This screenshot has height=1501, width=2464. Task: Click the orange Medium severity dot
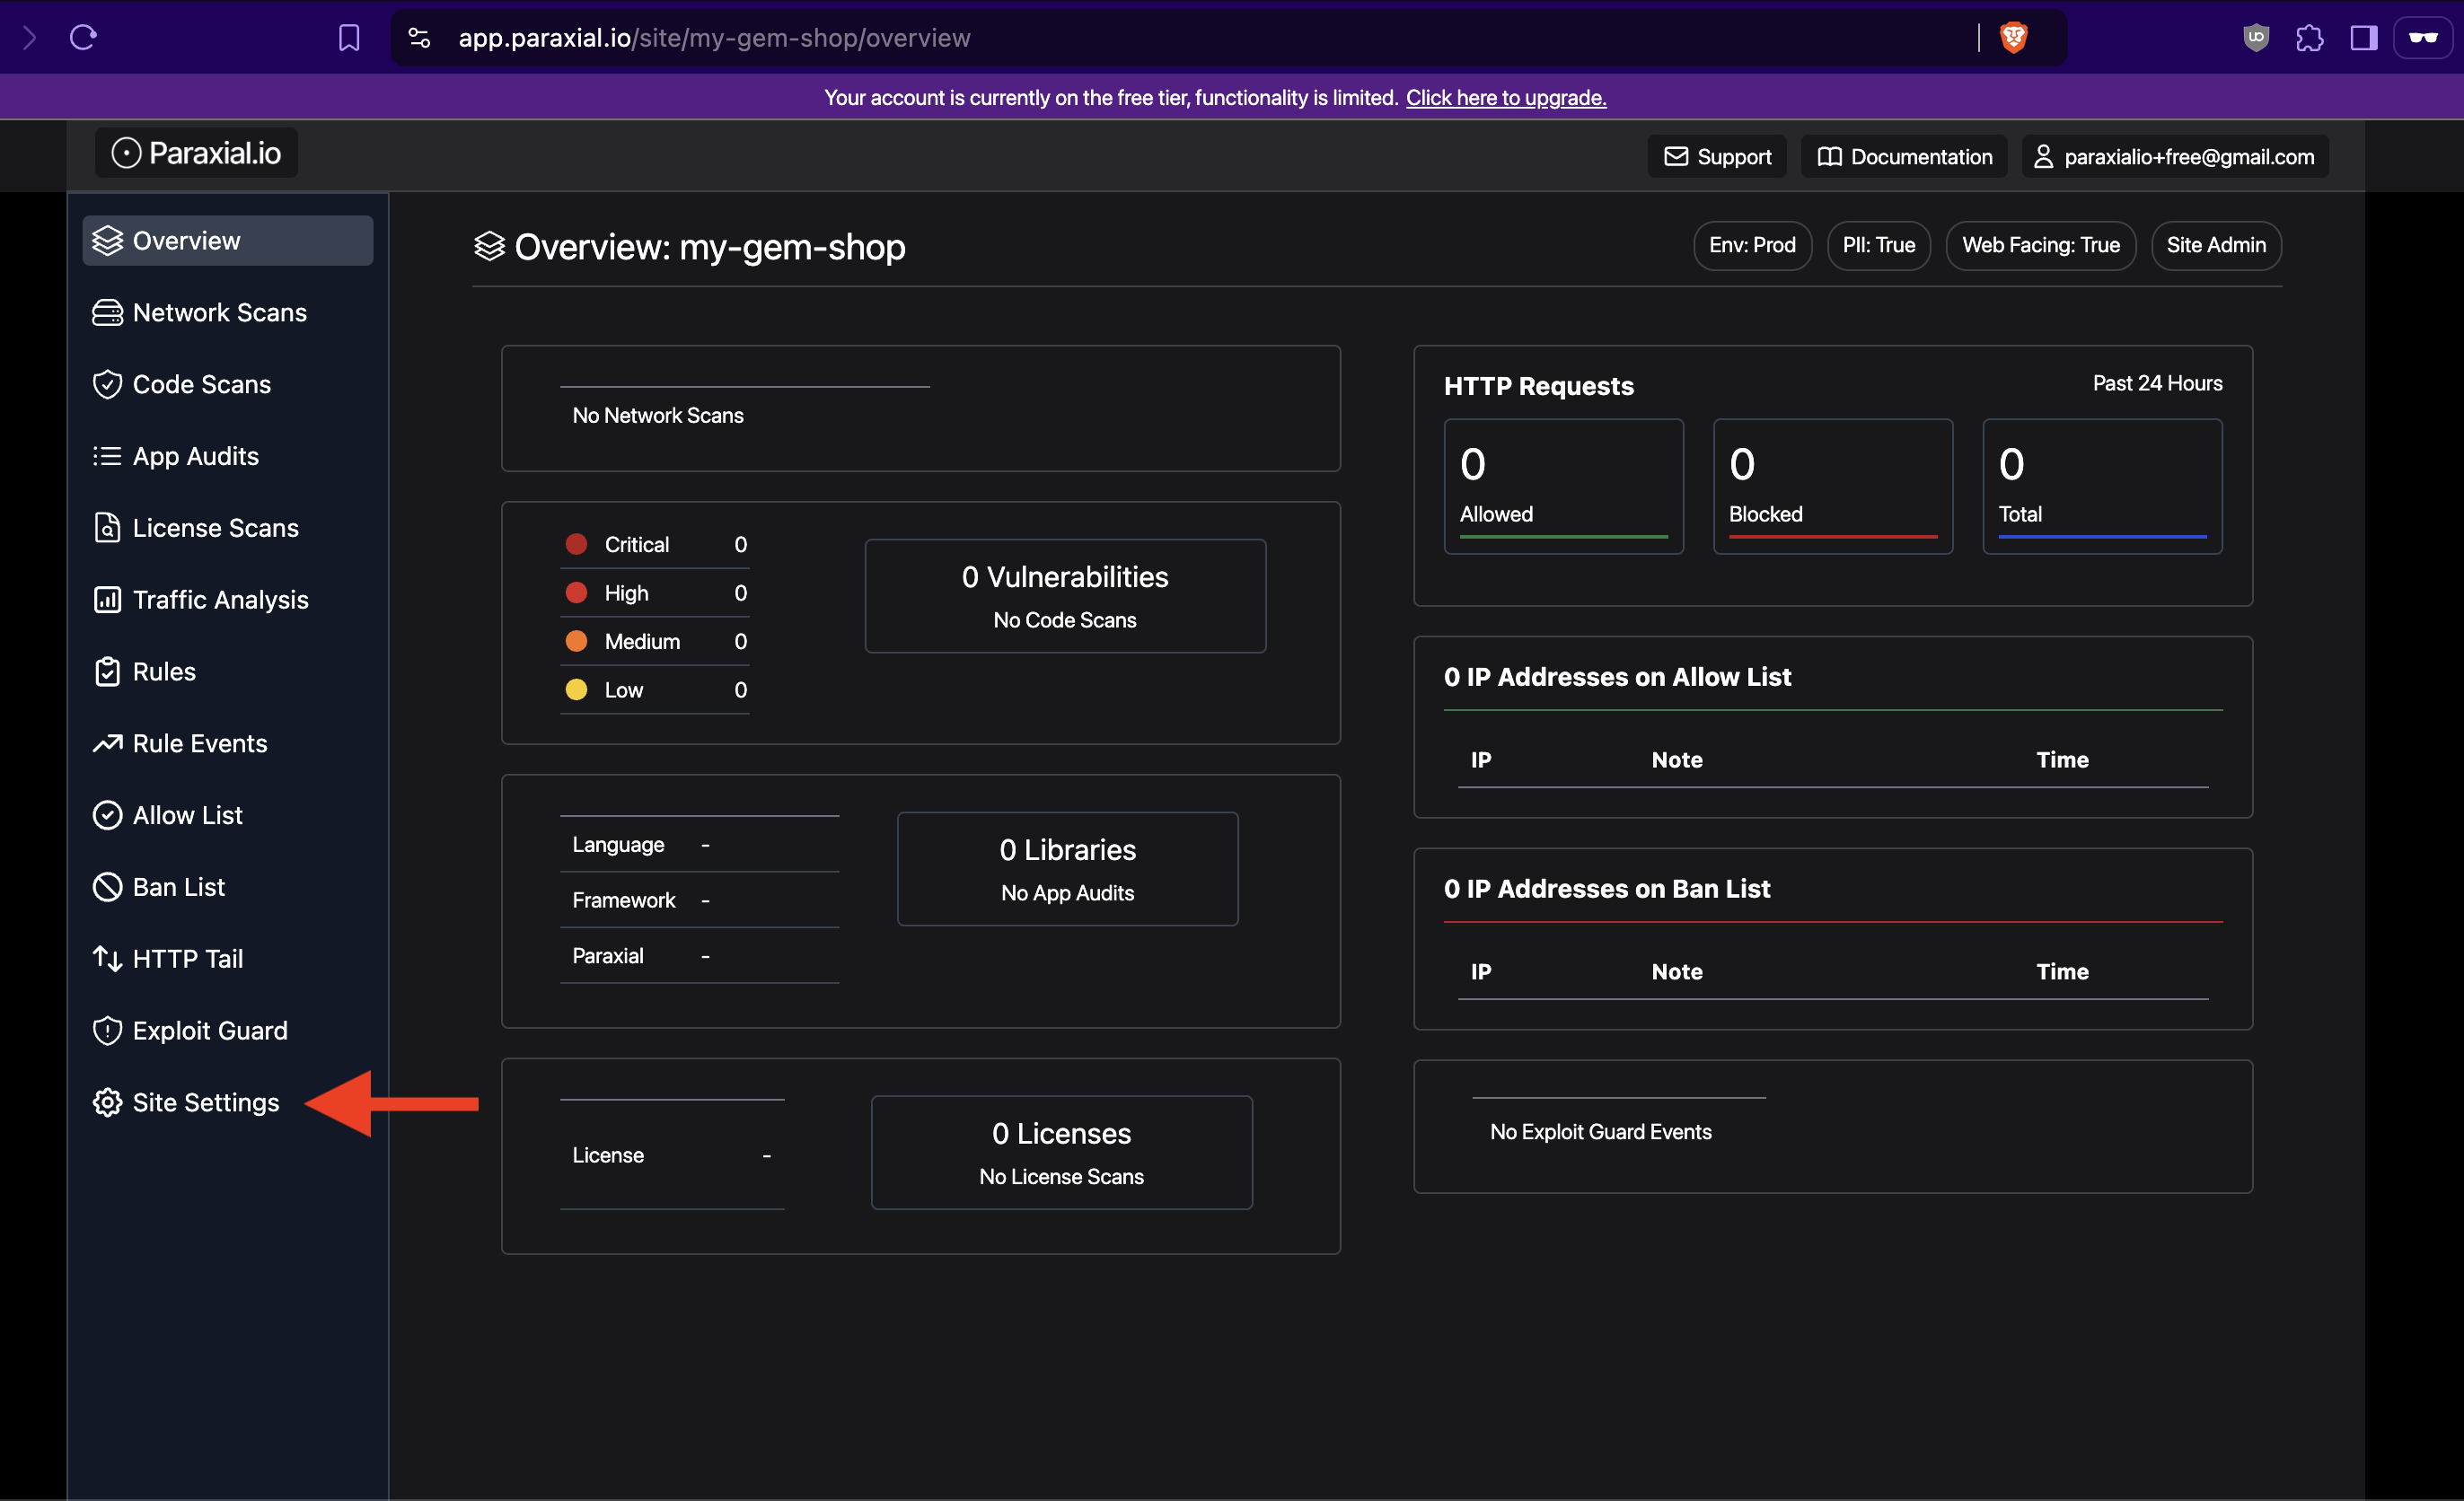pyautogui.click(x=576, y=641)
